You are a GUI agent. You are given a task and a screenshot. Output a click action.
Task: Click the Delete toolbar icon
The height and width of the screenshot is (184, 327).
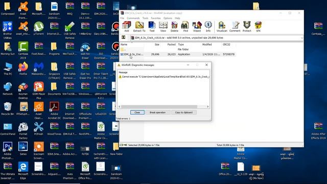tap(174, 27)
